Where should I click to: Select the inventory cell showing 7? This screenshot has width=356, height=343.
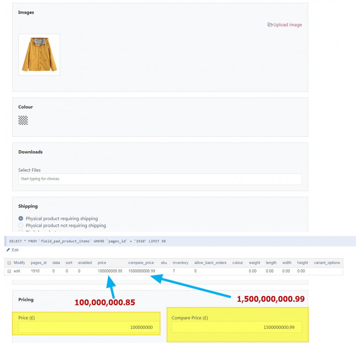[x=174, y=271]
